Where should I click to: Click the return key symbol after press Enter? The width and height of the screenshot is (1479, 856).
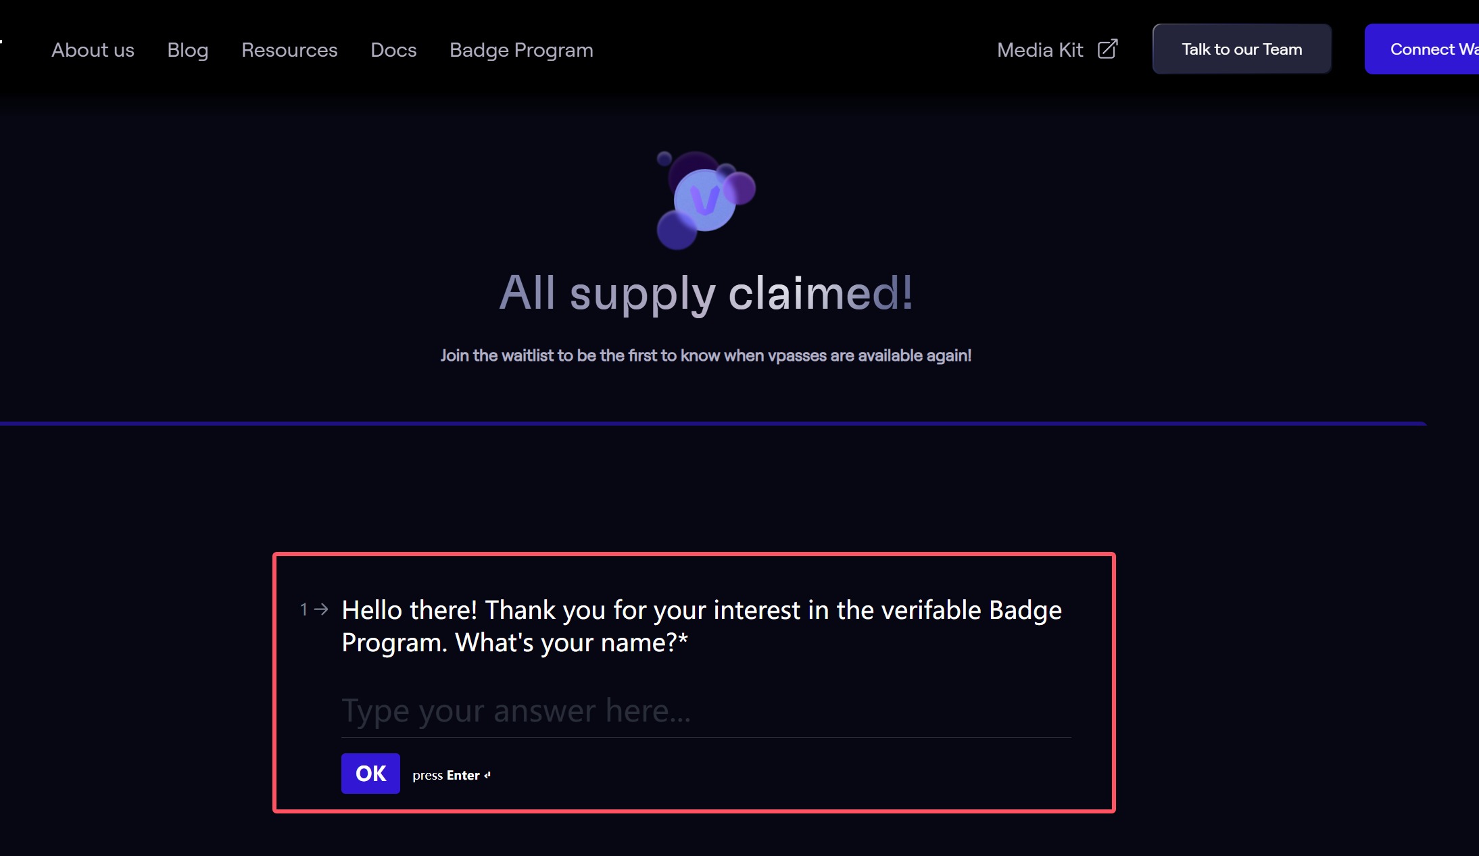487,775
